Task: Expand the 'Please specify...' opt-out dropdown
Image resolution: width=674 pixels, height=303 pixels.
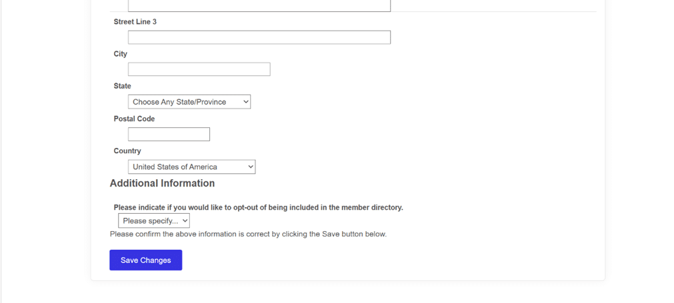Action: point(154,220)
